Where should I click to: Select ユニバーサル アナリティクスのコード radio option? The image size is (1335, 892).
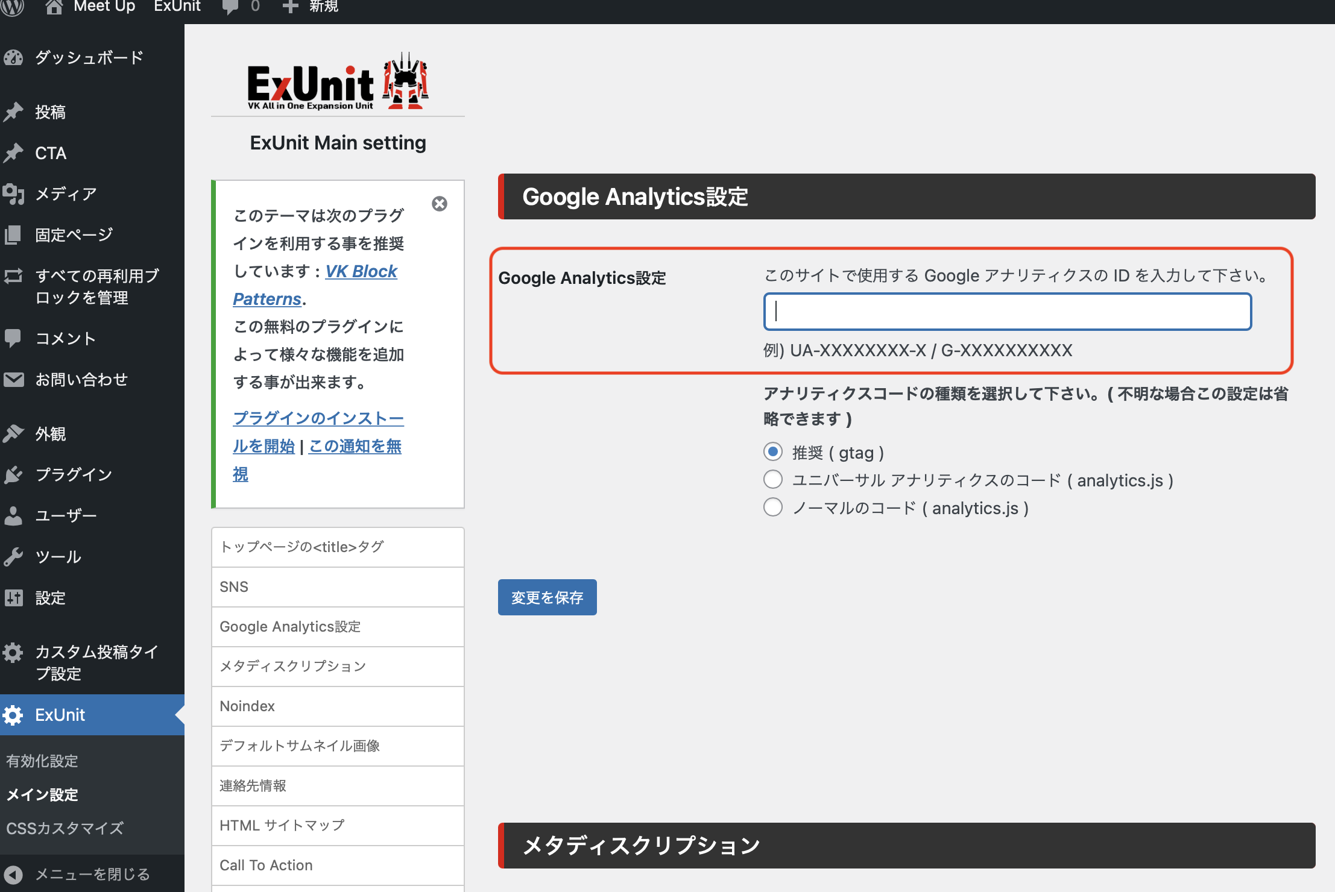(773, 479)
